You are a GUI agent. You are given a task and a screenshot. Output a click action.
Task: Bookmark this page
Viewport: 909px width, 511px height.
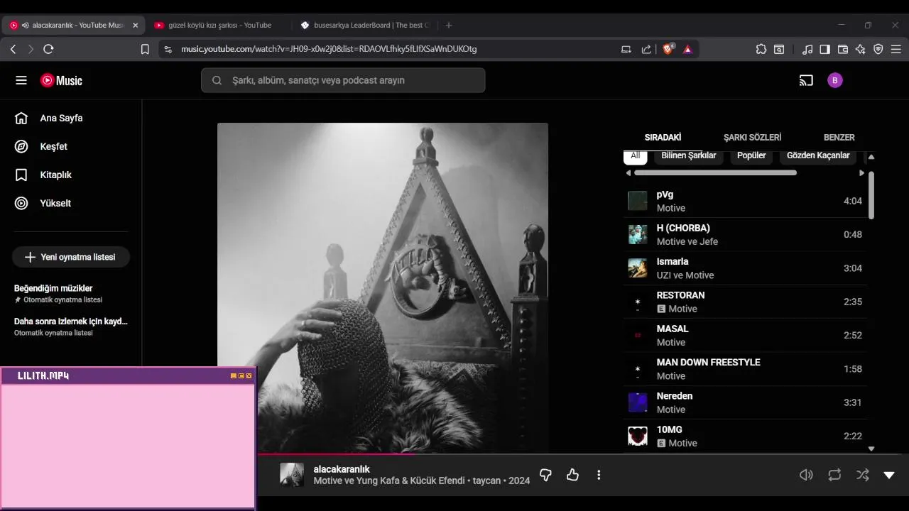click(x=145, y=49)
